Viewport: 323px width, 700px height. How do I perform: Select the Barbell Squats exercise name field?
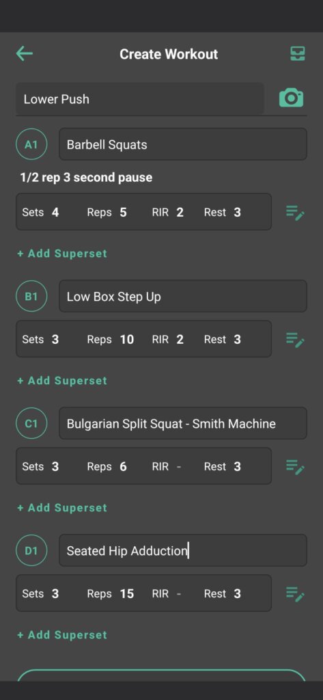pyautogui.click(x=183, y=144)
